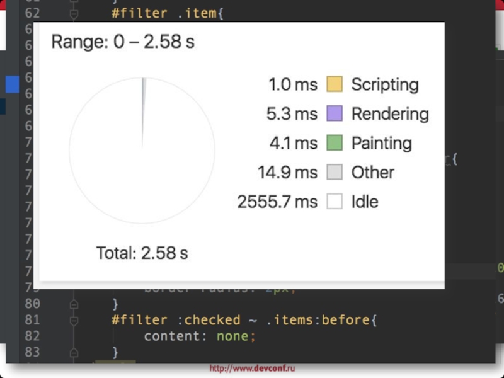Select the Rendering legend label
504x378 pixels.
tap(389, 114)
